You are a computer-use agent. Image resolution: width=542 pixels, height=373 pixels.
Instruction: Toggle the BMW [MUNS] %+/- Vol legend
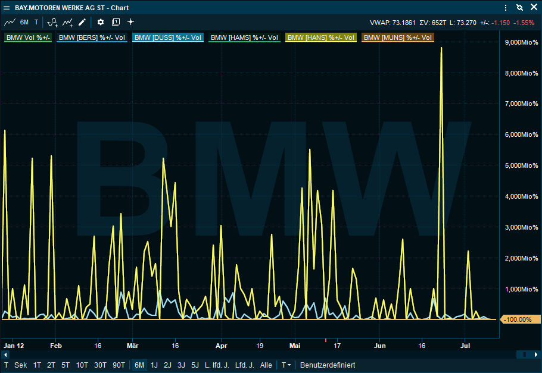pos(398,37)
